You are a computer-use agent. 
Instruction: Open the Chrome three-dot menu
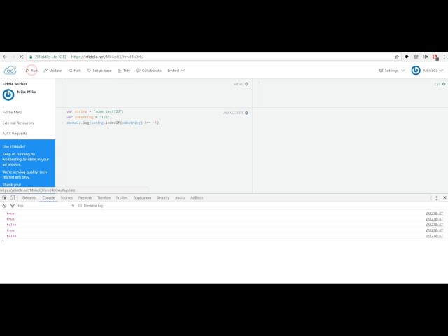[x=444, y=57]
